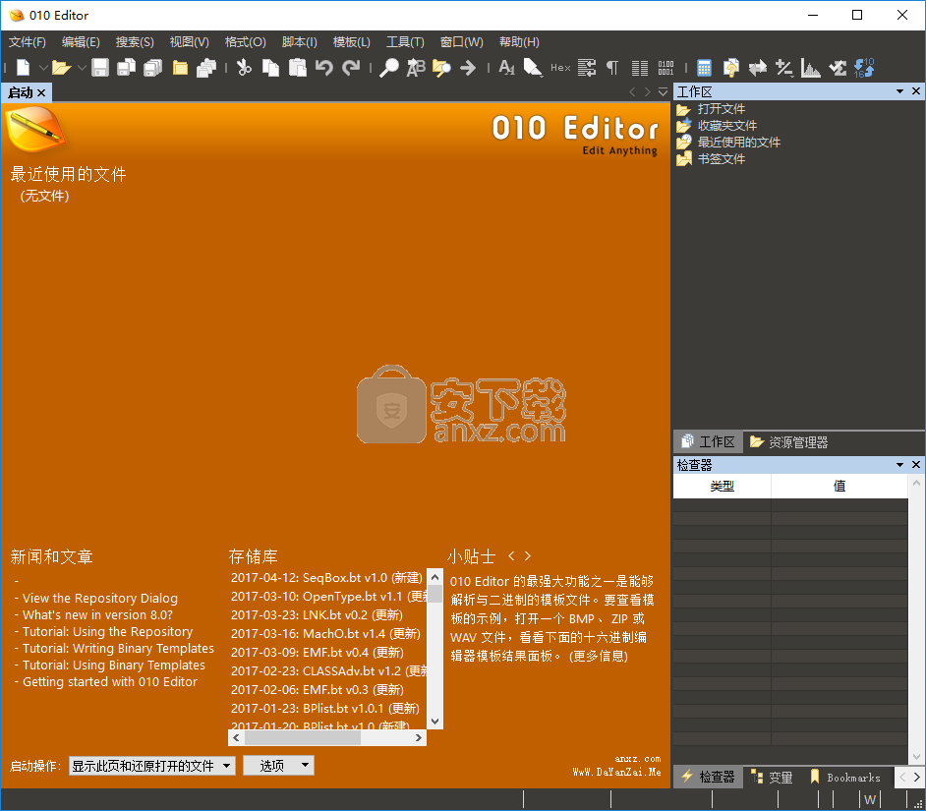The image size is (926, 811).
Task: Click the plus/minus operations icon
Action: [784, 68]
